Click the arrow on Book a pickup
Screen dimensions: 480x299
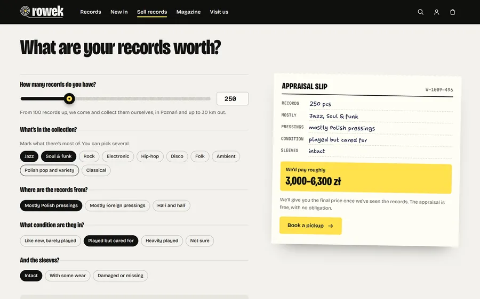pos(330,226)
